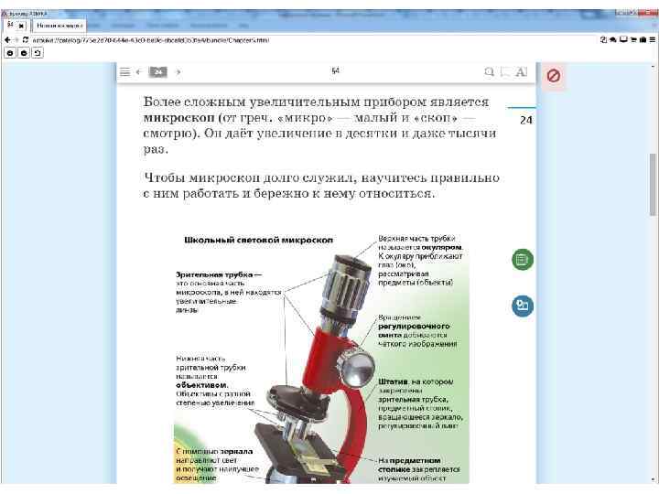Switch to the §4 tab
659x494 pixels.
coord(10,25)
